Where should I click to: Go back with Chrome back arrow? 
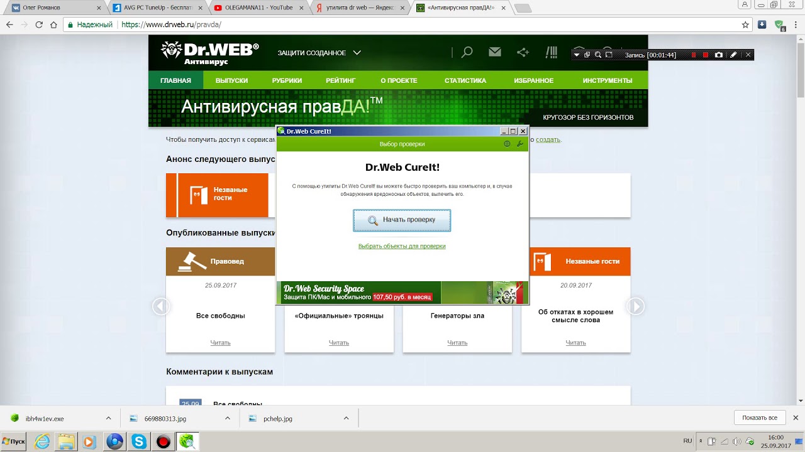(x=9, y=24)
